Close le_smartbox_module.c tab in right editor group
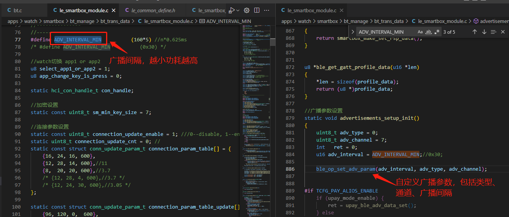This screenshot has width=509, height=217. (x=341, y=10)
